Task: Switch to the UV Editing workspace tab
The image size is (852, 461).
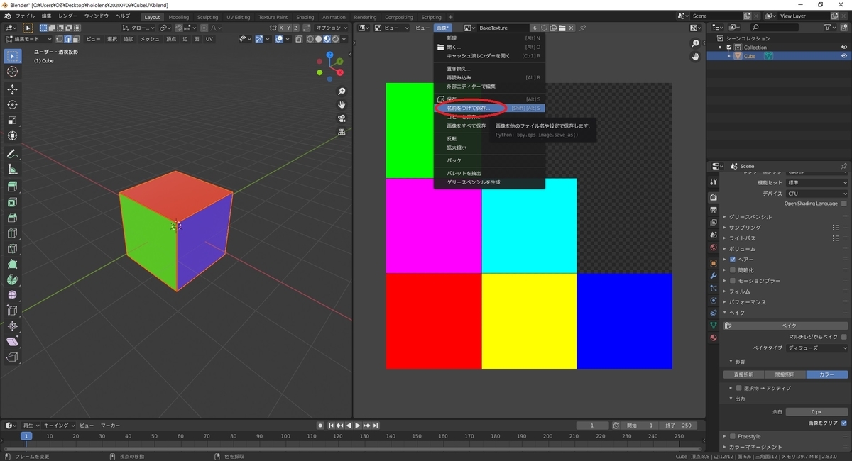Action: [x=238, y=17]
